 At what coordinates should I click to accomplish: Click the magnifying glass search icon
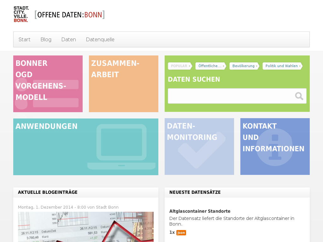tap(299, 96)
